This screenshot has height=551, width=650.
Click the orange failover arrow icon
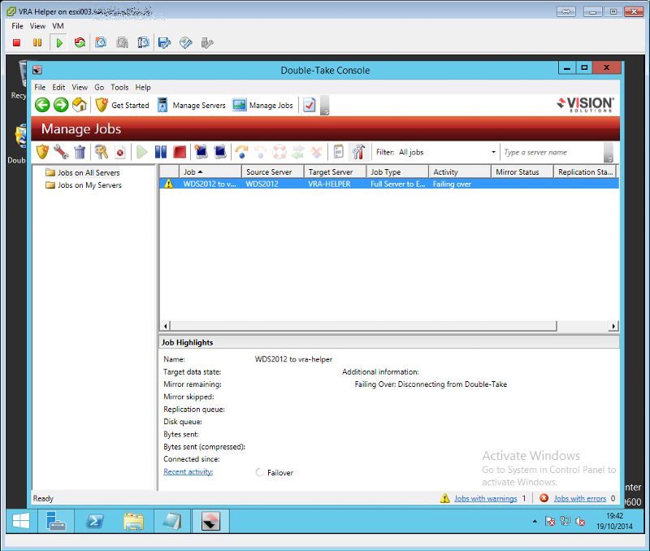coord(241,152)
